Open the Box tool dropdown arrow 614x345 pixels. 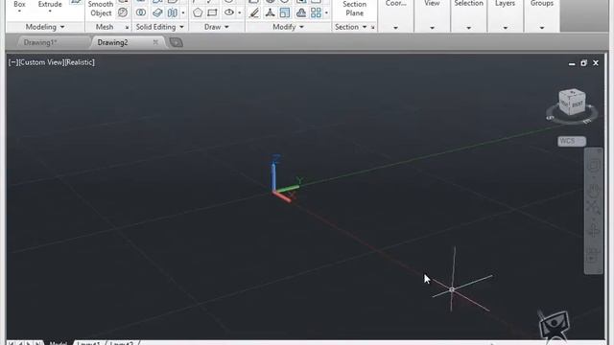(x=19, y=11)
